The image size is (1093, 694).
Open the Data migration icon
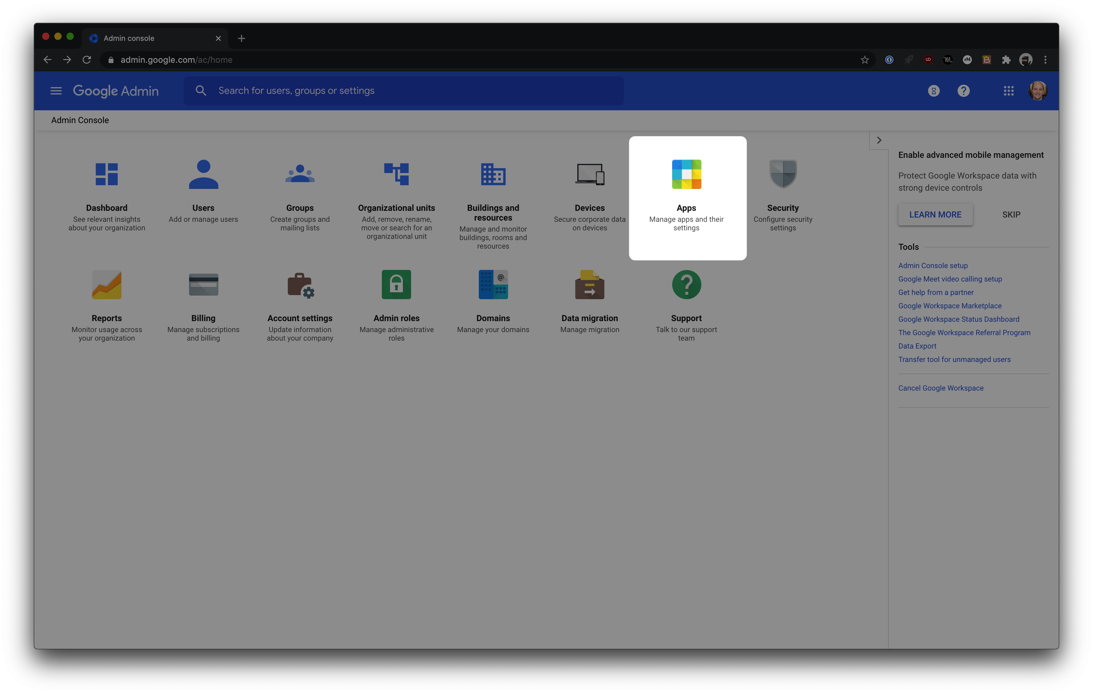pos(590,285)
